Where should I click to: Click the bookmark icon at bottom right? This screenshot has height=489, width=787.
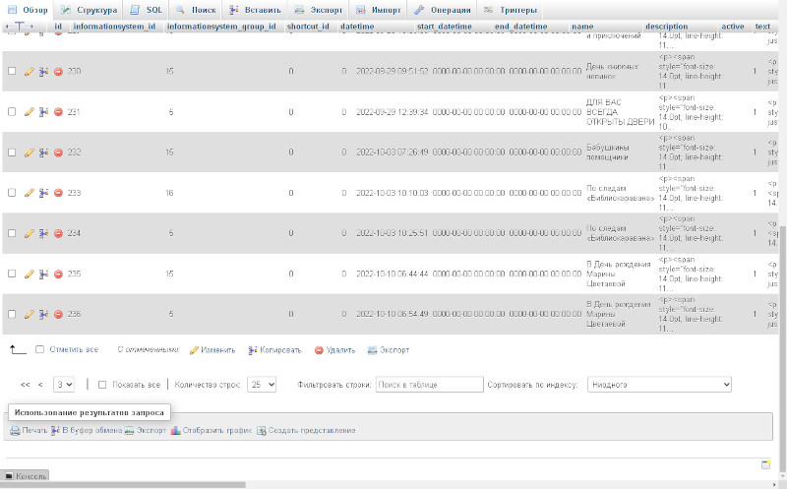tap(765, 465)
